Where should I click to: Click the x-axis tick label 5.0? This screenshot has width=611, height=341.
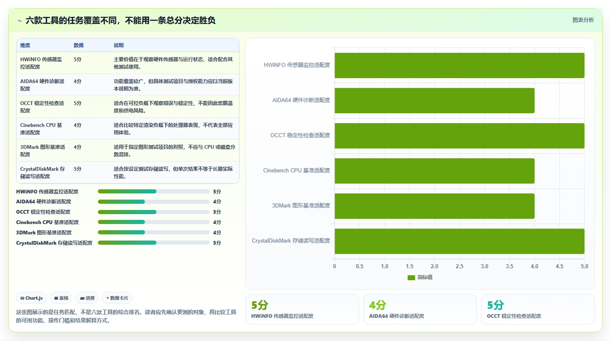tap(584, 266)
